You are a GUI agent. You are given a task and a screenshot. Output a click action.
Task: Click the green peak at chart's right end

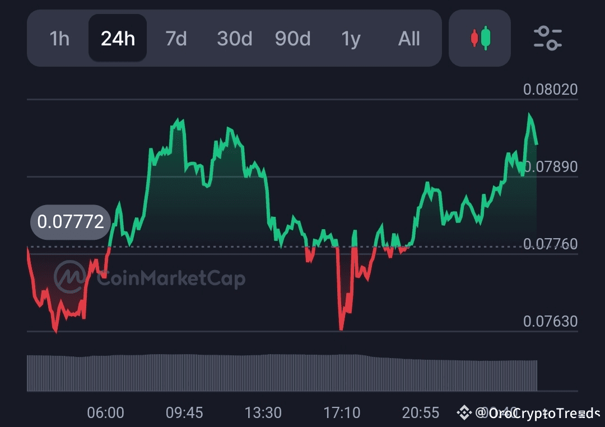coord(529,117)
